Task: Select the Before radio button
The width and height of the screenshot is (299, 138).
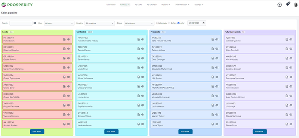Action: pos(169,23)
